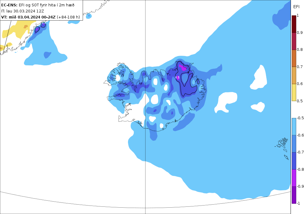304x214 pixels.
Task: Click the initialization time 'IT: lau 30.03.2024 12Z'
Action: pos(22,11)
